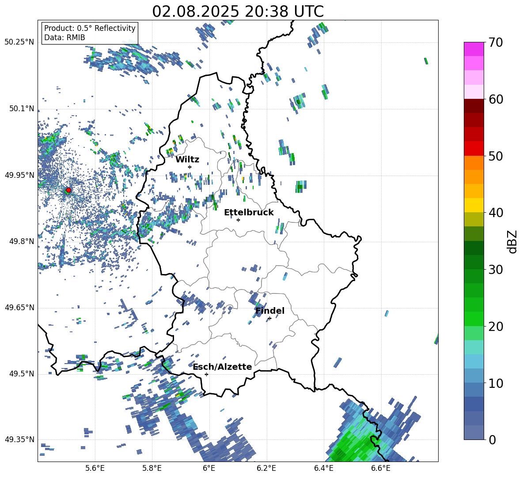Click the colorbar tick label 10
This screenshot has width=523, height=477.
[x=496, y=383]
